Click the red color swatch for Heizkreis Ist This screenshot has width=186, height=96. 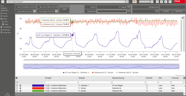click(x=38, y=88)
